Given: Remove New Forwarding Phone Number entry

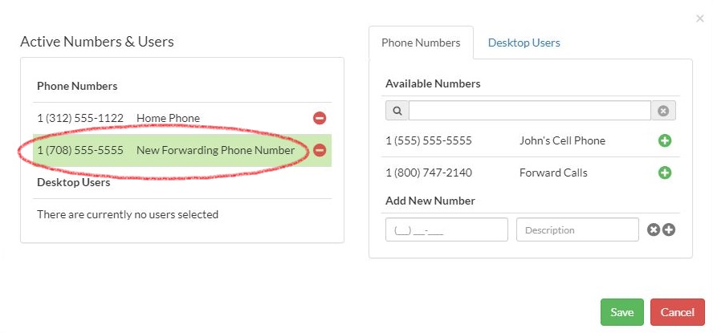Looking at the screenshot, I should [x=320, y=150].
